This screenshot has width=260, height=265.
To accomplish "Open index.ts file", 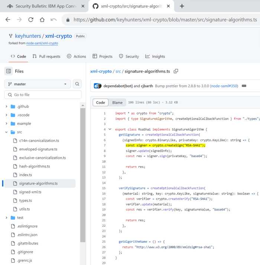I will [25, 175].
